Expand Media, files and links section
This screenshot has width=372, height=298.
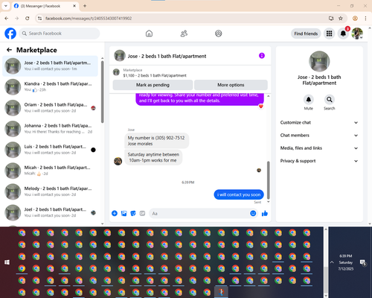tap(319, 148)
